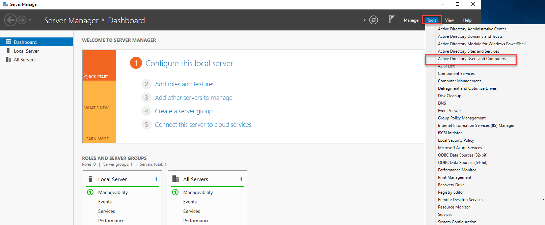
Task: Open the notifications flag icon
Action: click(x=391, y=20)
